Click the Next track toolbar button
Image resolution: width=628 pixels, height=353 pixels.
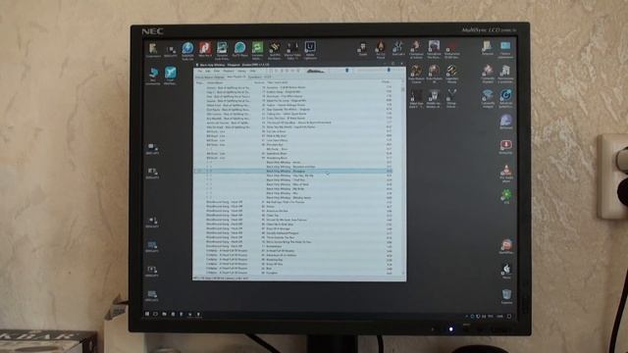point(292,71)
